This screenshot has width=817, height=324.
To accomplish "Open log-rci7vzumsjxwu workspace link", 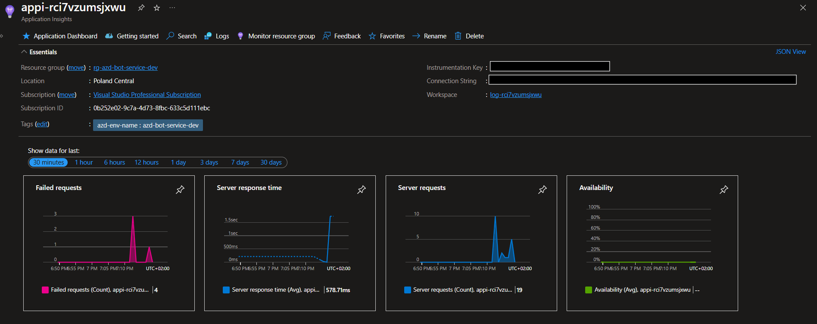I will click(516, 95).
